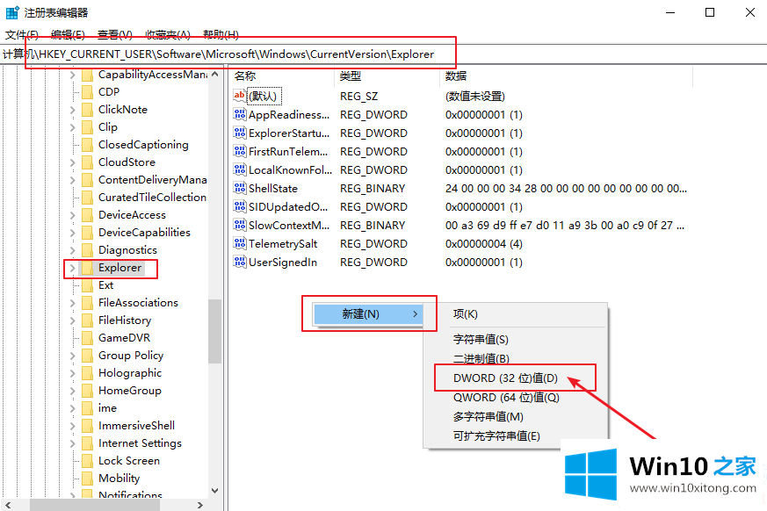Click tree pane horizontal scroll-right arrow

point(200,505)
